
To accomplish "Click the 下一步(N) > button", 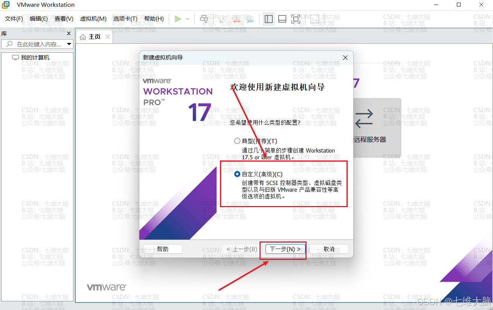I will pos(285,249).
